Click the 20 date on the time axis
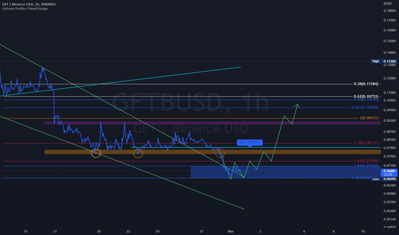Viewport: 399px width, 235px height. 99,231
